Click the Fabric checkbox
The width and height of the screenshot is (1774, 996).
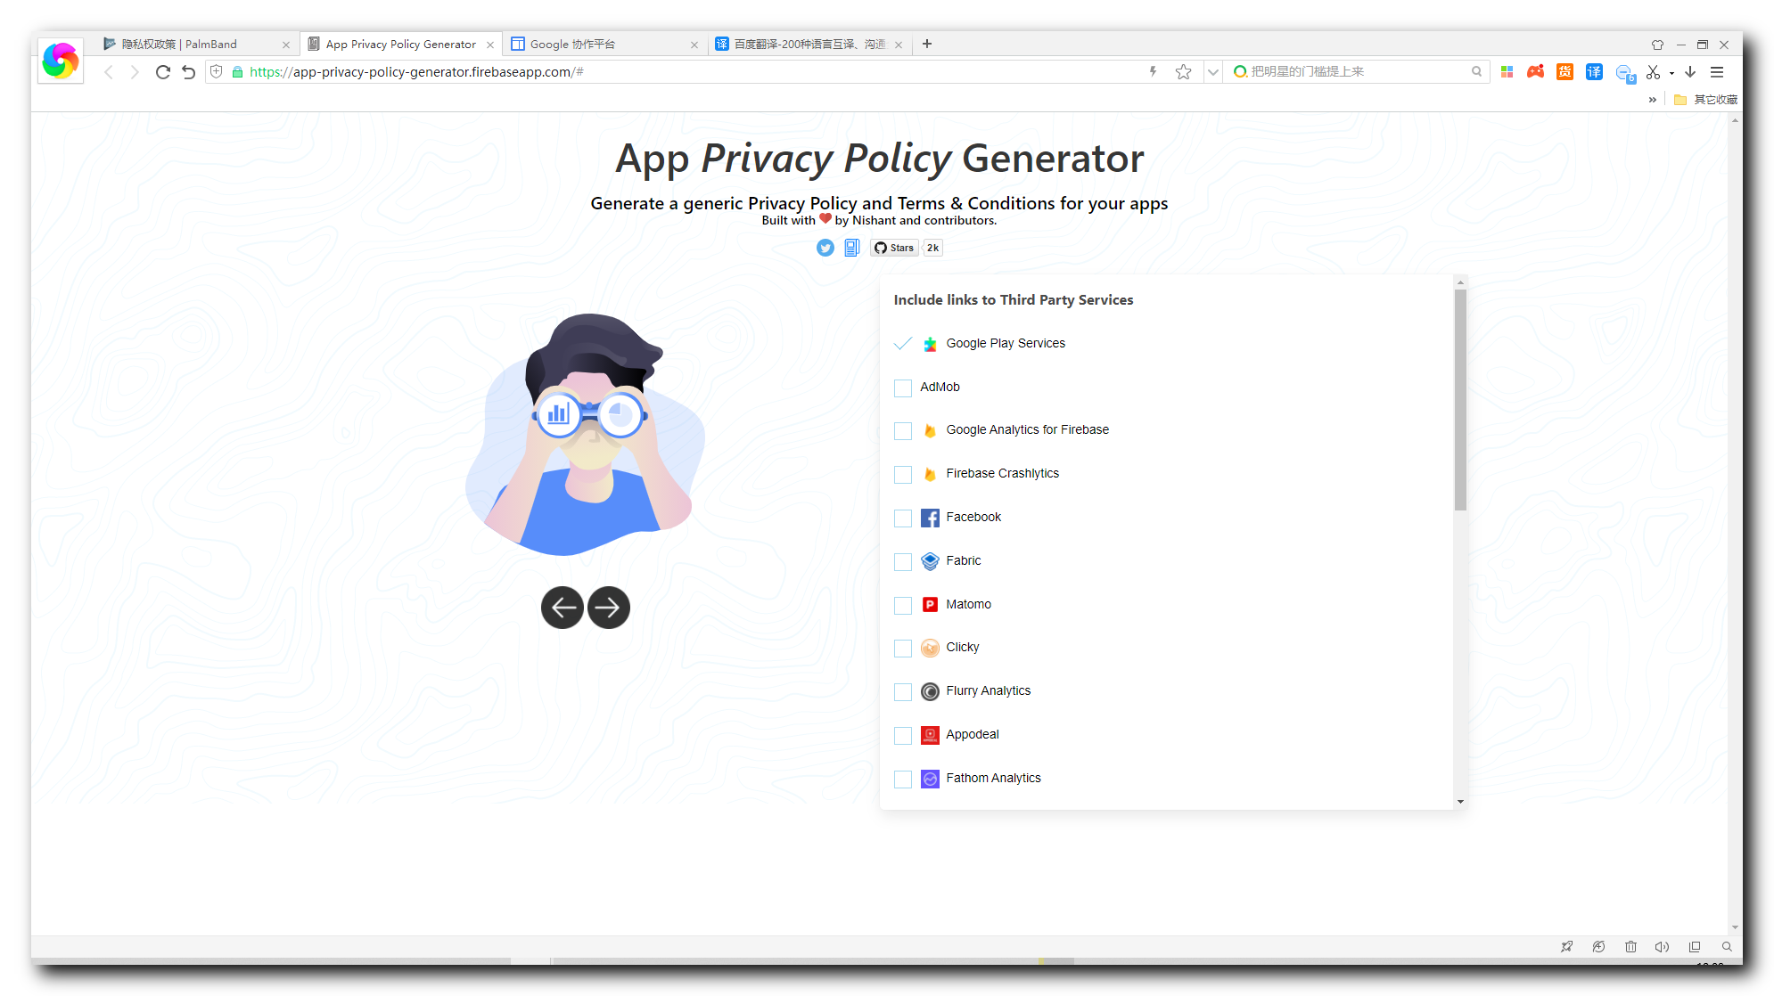click(904, 560)
